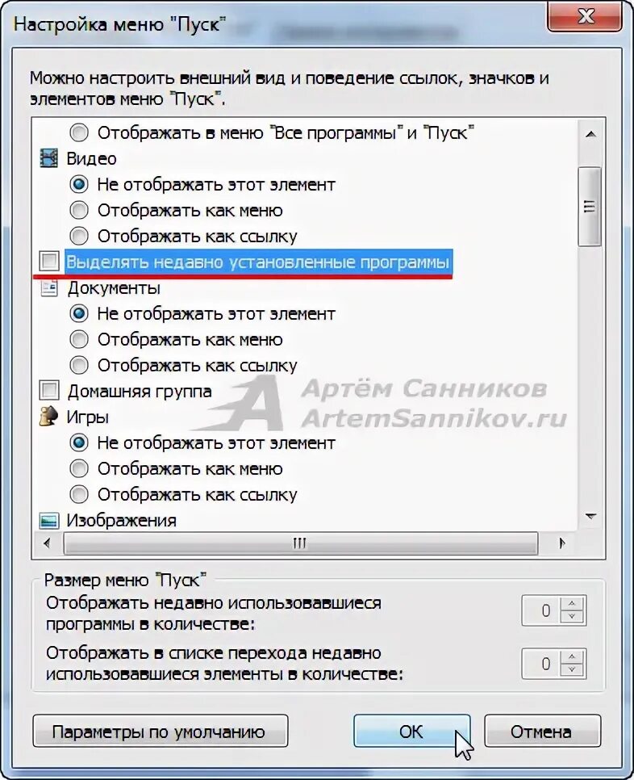Check the 'Домашняя группа' checkbox

click(x=49, y=391)
